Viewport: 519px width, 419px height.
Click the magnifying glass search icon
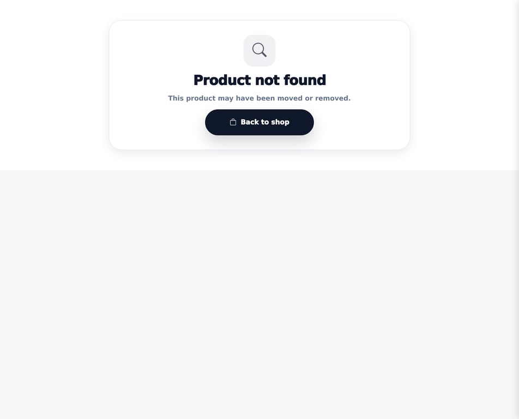tap(259, 50)
